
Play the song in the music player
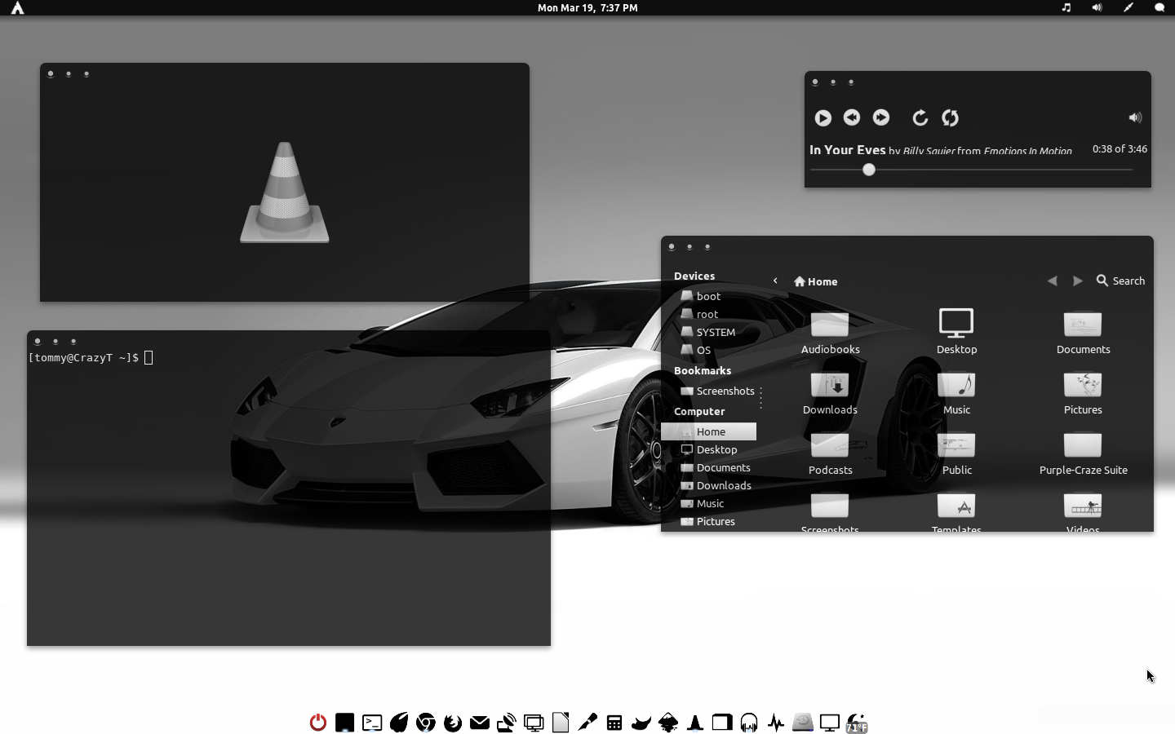(x=823, y=118)
